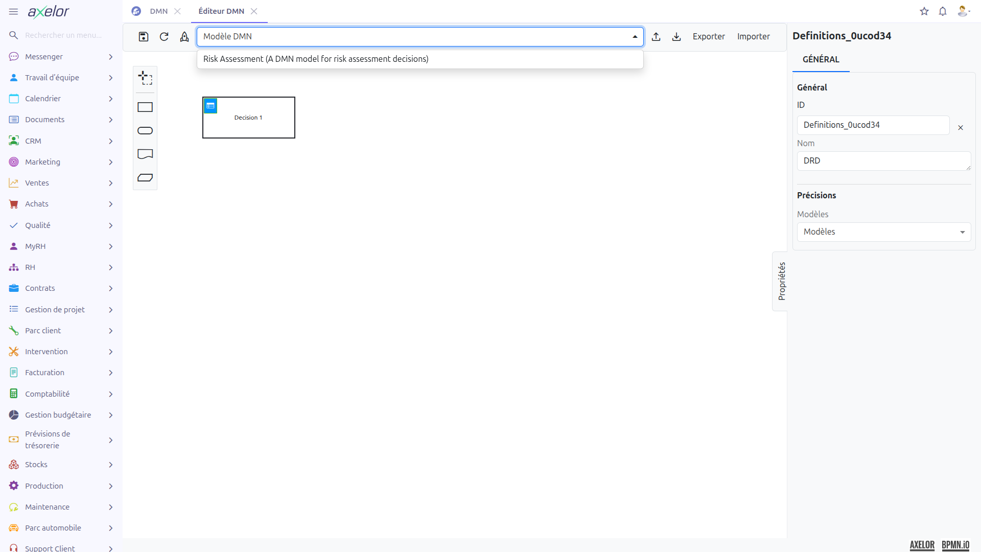Click the refresh icon in toolbar

pyautogui.click(x=164, y=37)
